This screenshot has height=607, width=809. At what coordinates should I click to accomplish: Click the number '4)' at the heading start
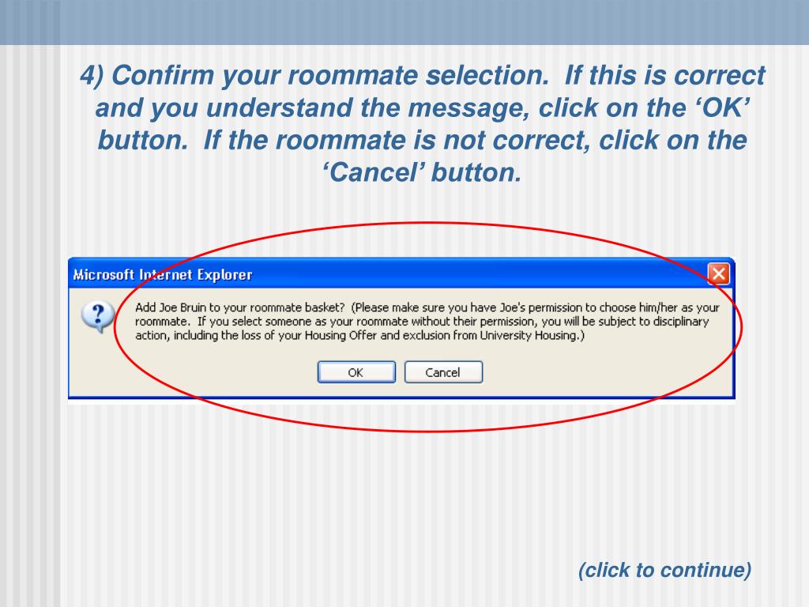(x=92, y=75)
